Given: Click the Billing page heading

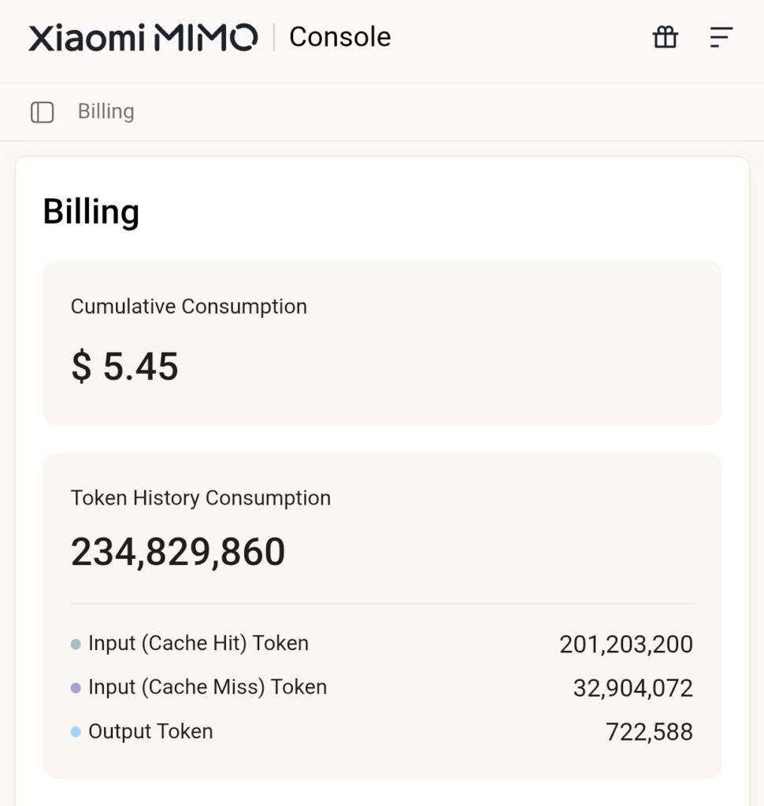Looking at the screenshot, I should click(91, 211).
